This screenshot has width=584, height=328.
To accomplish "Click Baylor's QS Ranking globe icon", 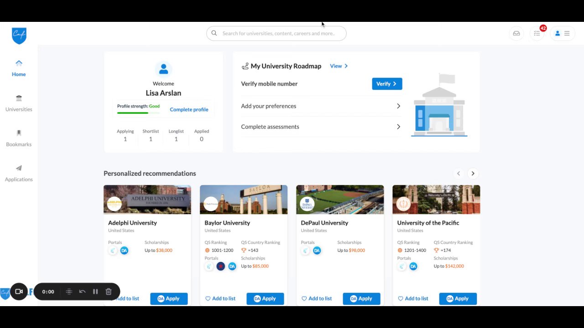I will coord(207,250).
